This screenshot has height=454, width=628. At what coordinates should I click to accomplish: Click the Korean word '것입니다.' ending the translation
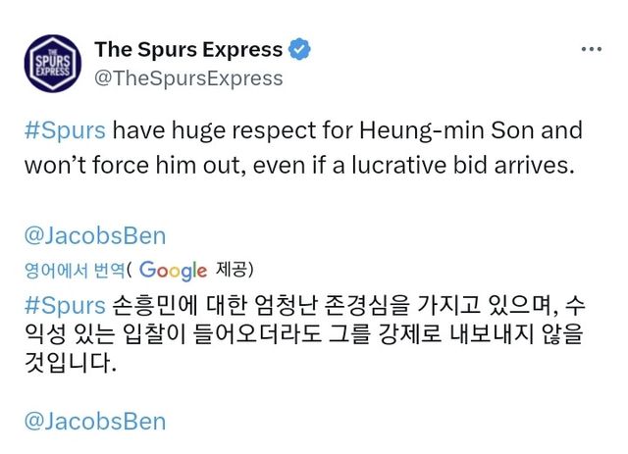click(71, 366)
